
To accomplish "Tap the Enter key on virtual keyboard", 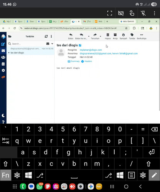I will point(152,152).
